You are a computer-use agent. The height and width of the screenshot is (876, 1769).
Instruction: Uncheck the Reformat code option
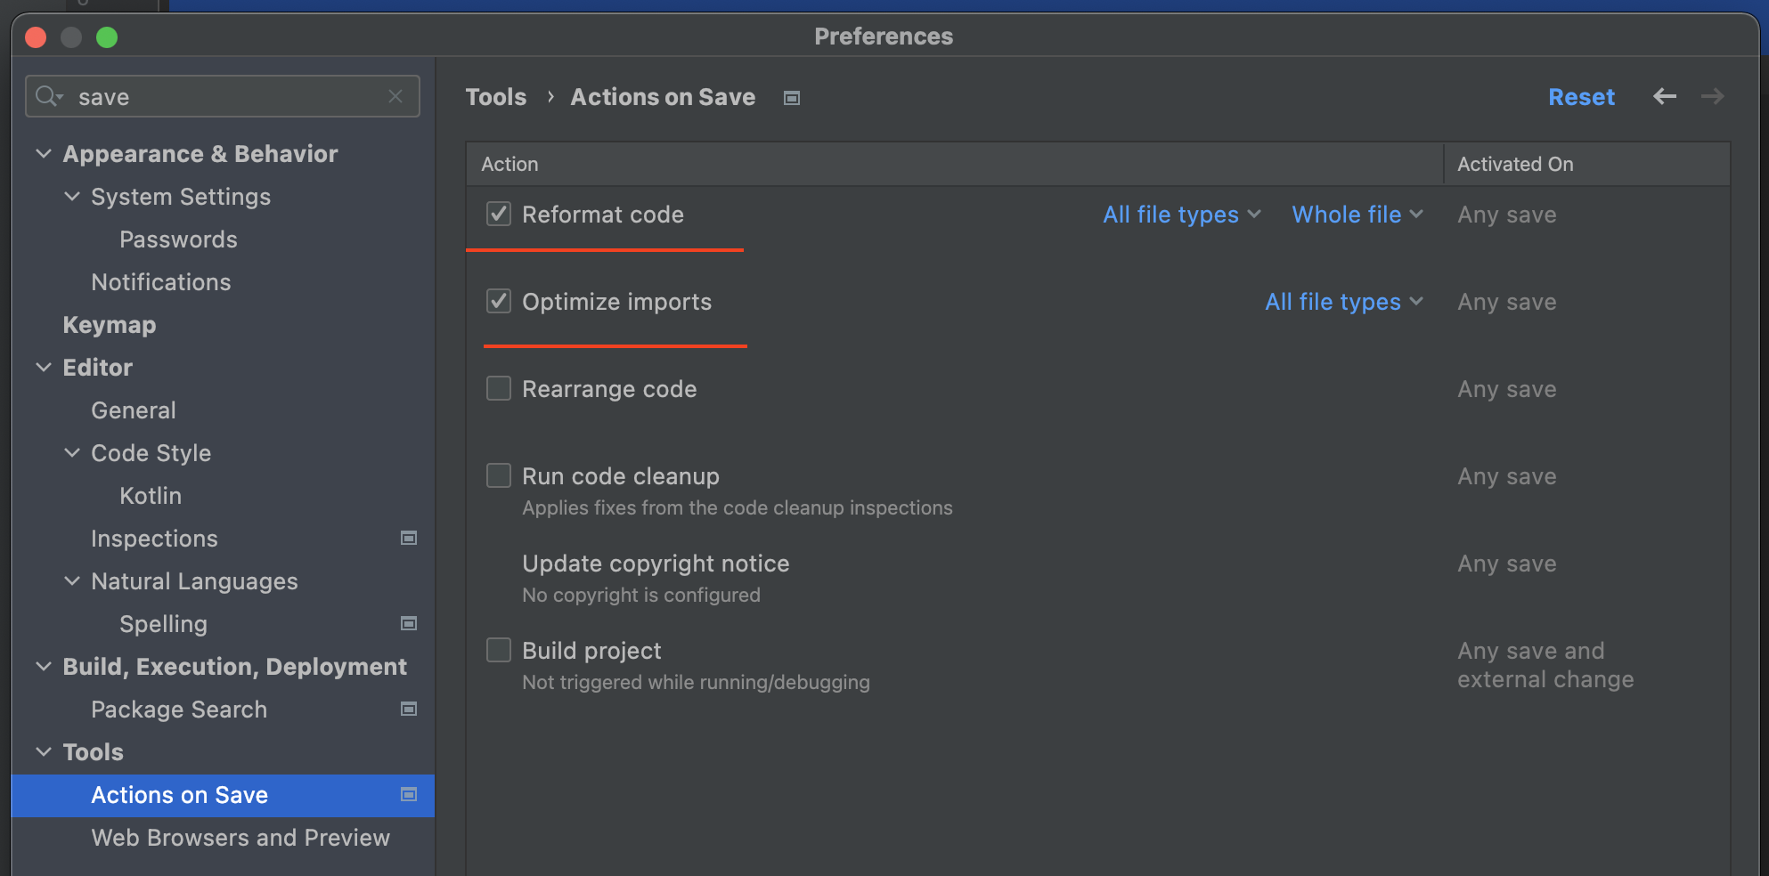point(498,214)
